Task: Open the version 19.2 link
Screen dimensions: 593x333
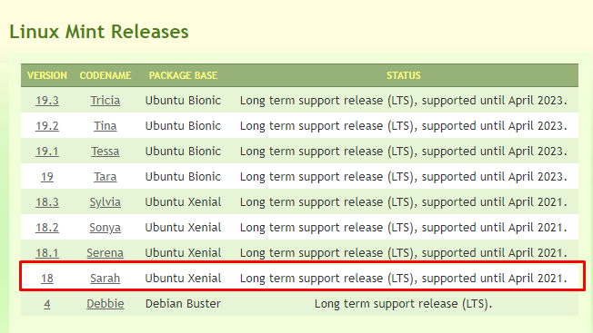Action: (47, 125)
